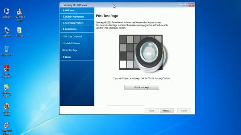
Task: Click the Next button
Action: (x=166, y=111)
